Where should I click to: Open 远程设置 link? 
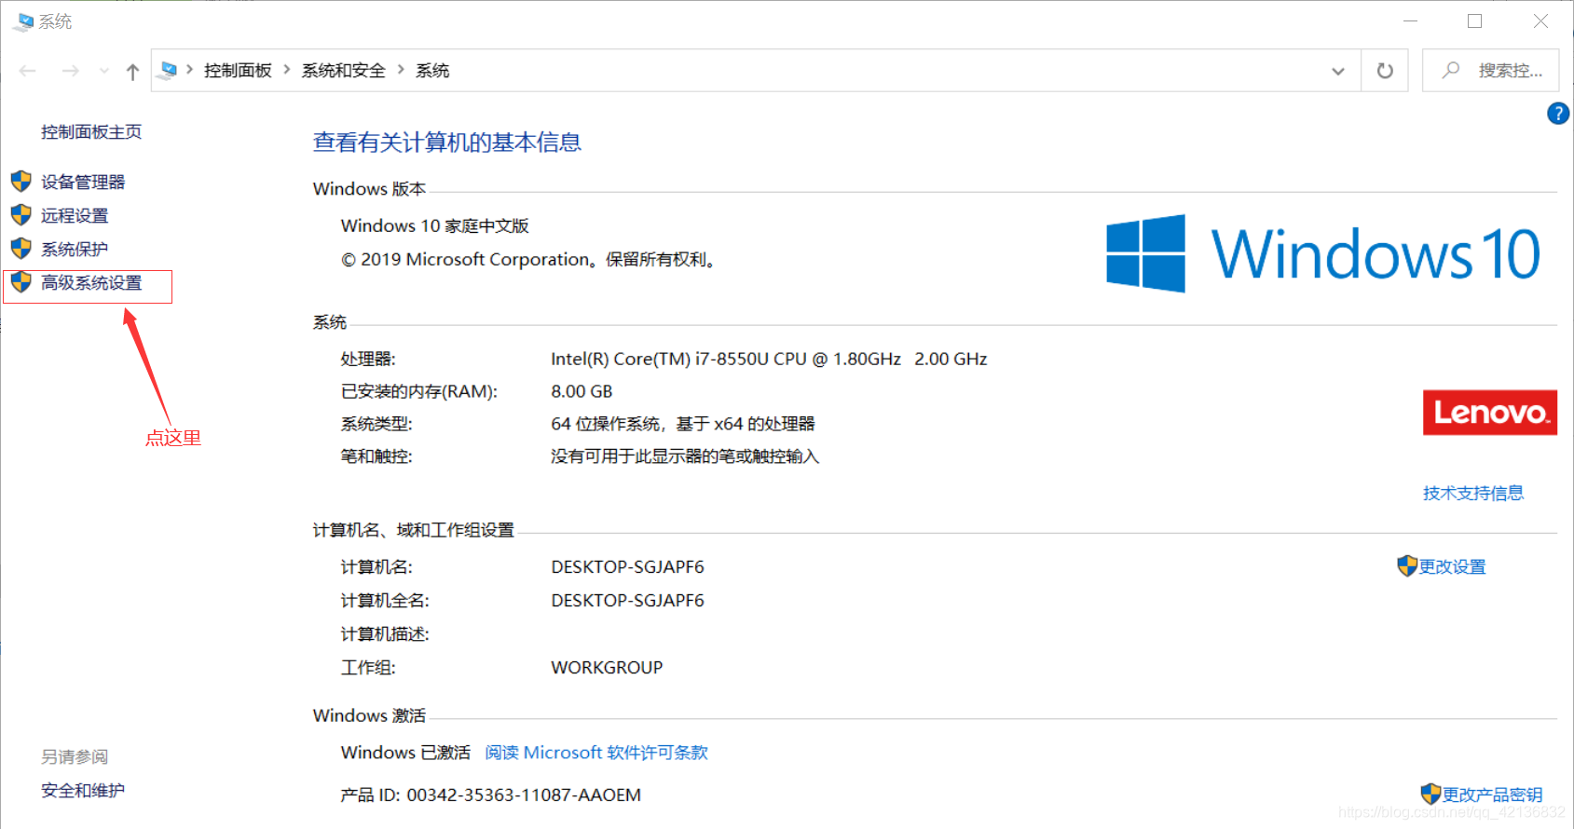tap(75, 215)
